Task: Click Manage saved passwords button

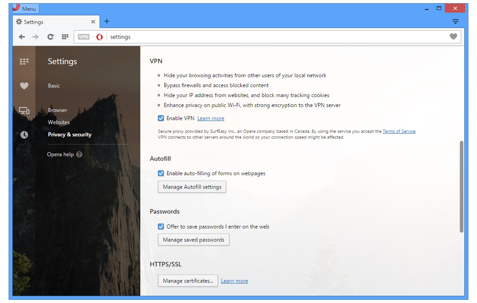Action: click(194, 239)
